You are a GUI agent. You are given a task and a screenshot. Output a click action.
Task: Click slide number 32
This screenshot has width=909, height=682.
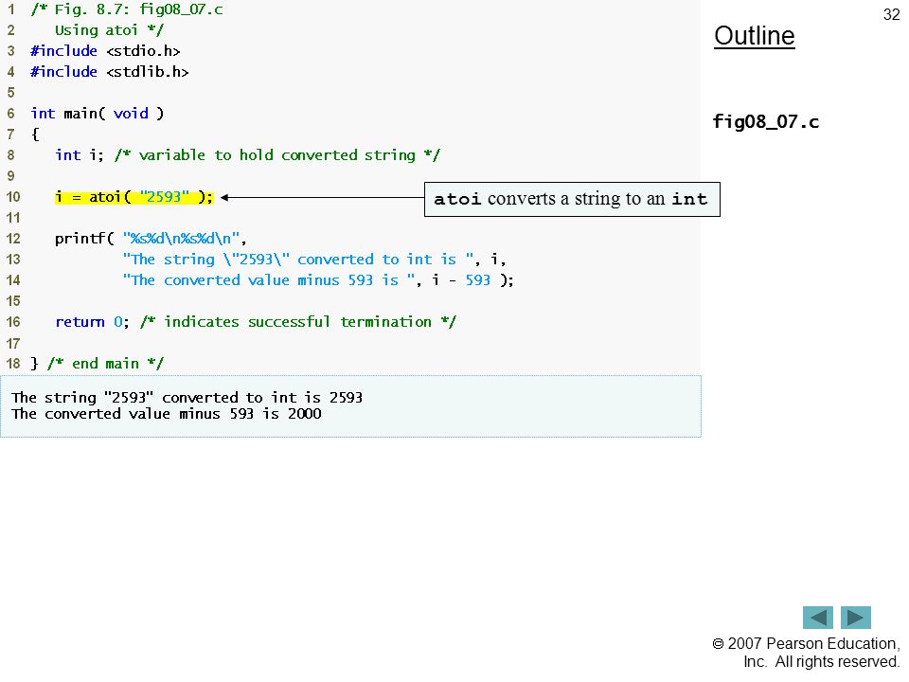891,14
